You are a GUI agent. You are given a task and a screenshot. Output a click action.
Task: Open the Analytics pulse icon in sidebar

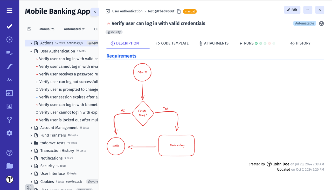(x=9, y=80)
